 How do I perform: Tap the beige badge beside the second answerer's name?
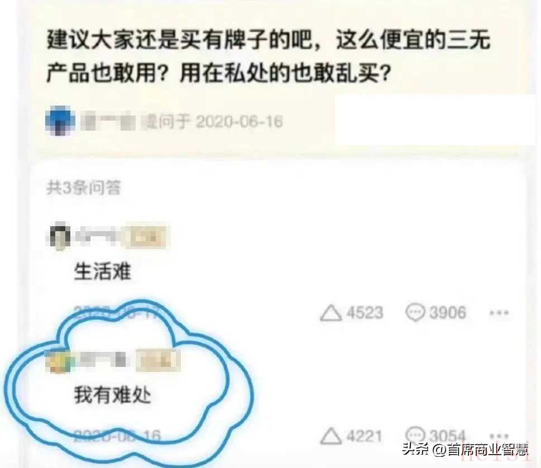pos(158,361)
